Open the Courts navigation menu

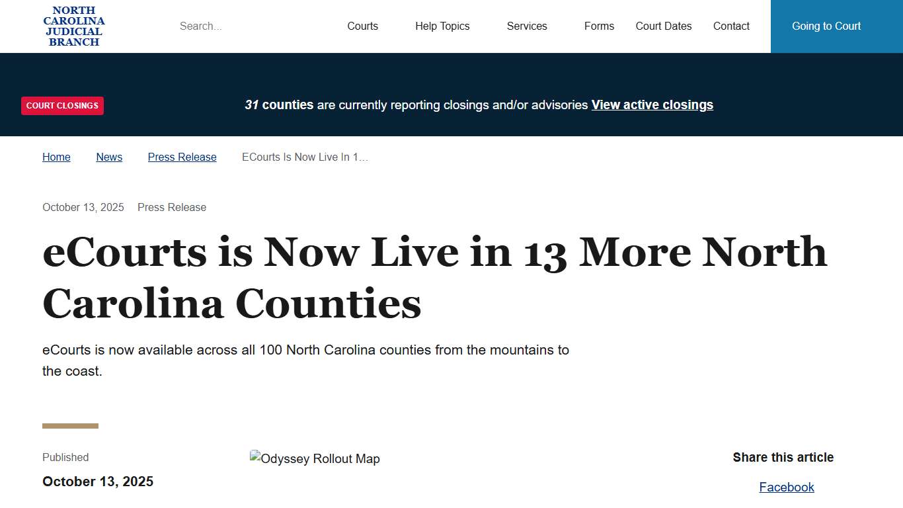(362, 26)
